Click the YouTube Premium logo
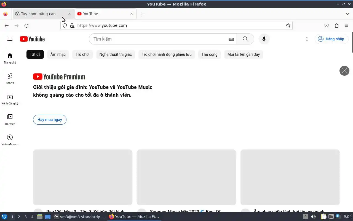353x221 pixels. point(59,77)
